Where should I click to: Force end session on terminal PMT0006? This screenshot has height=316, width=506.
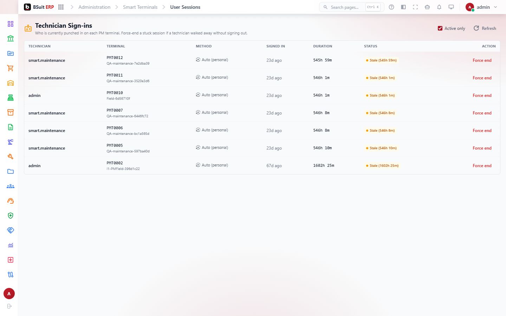pos(482,131)
